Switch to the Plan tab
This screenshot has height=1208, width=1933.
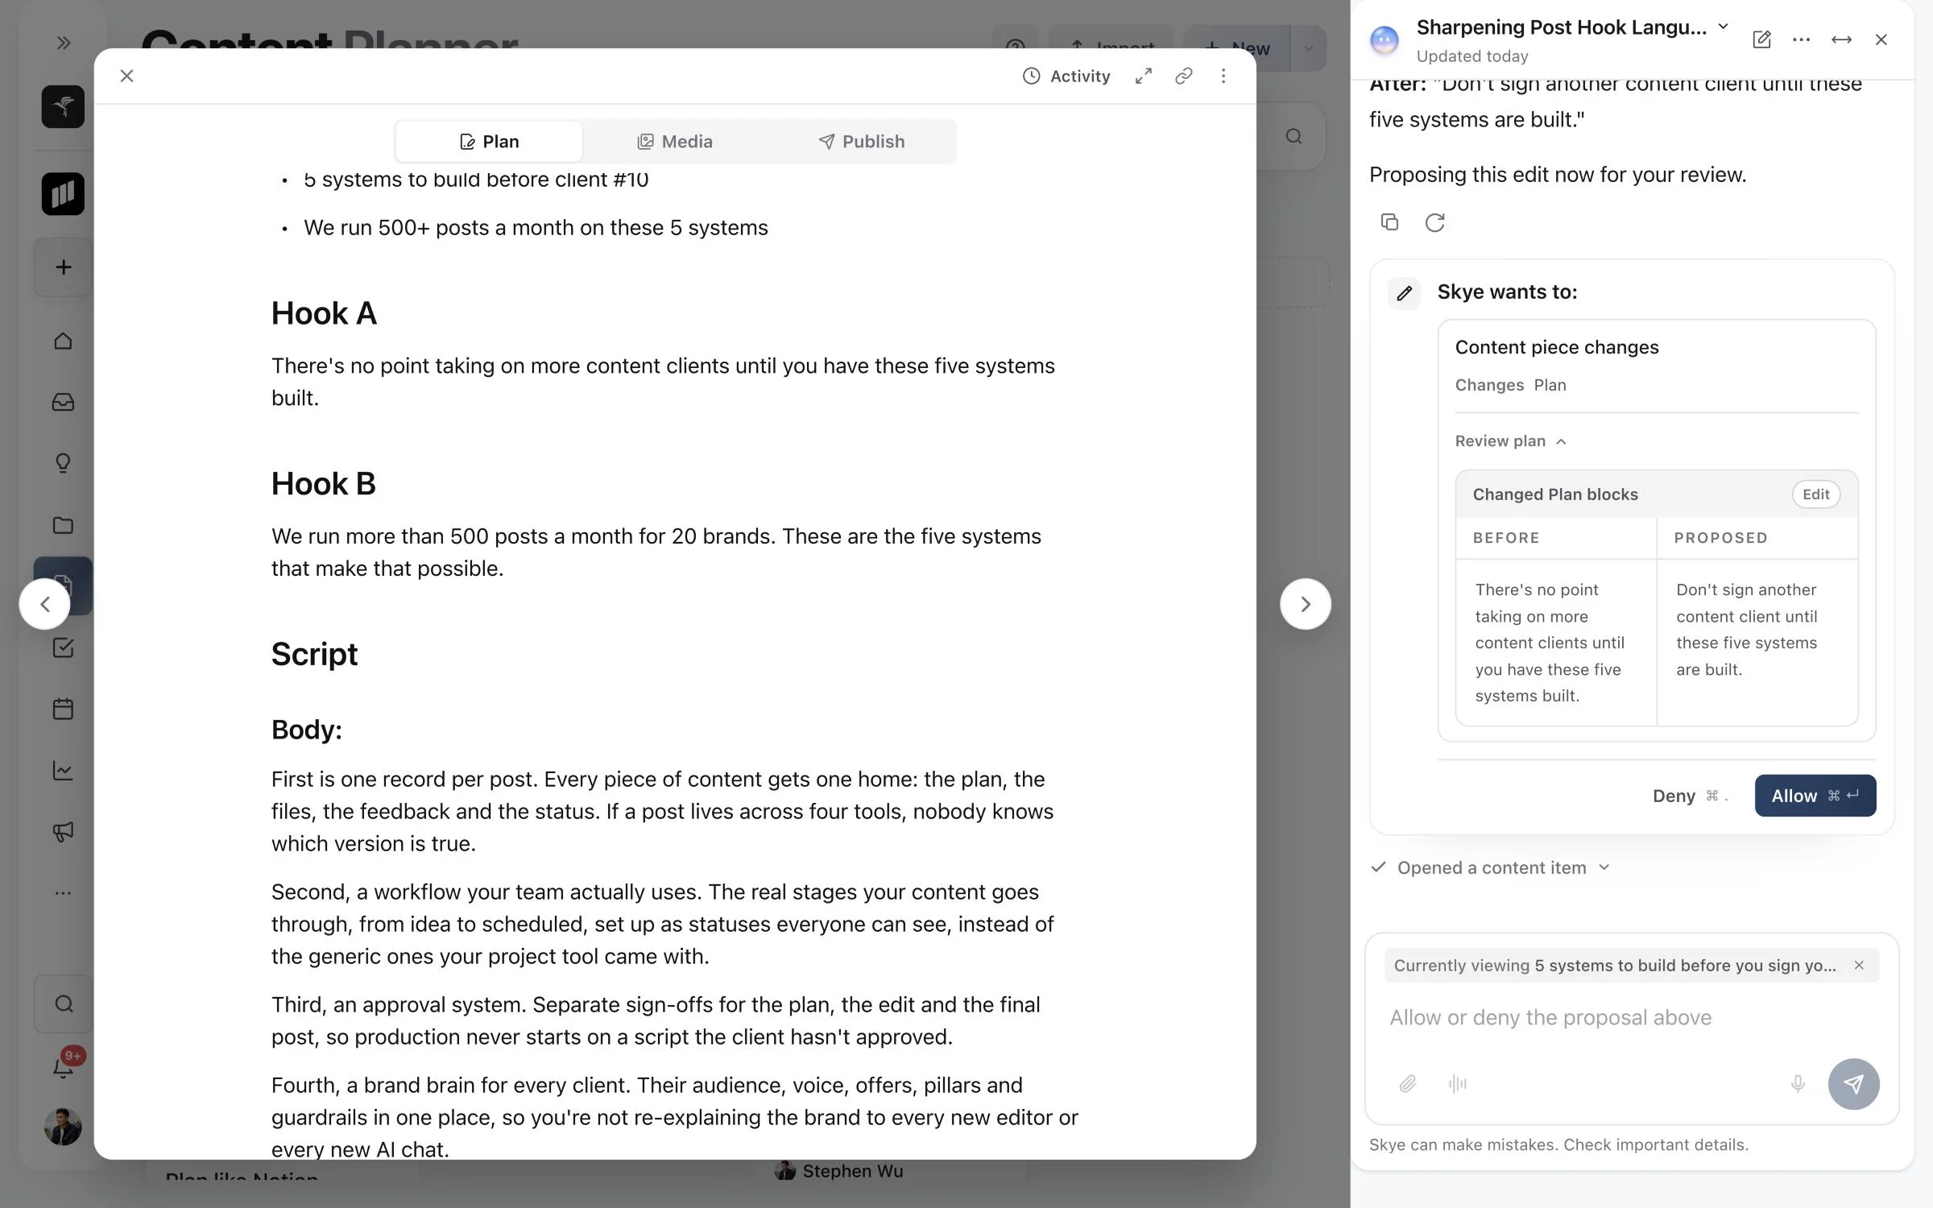[x=490, y=142]
